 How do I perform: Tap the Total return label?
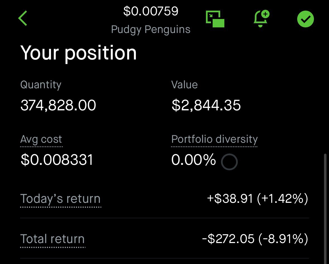tap(52, 239)
